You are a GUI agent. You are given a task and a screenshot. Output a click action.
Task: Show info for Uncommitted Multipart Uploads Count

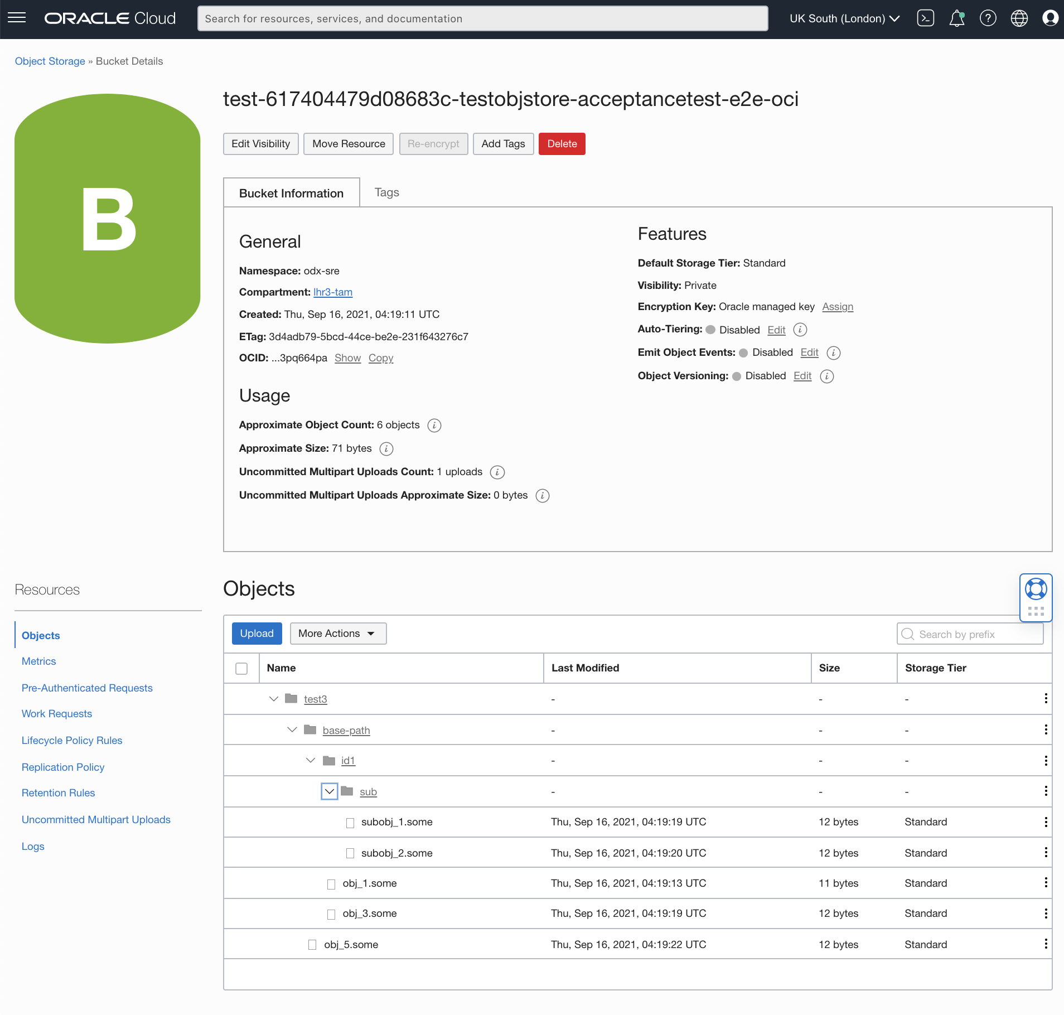tap(497, 472)
